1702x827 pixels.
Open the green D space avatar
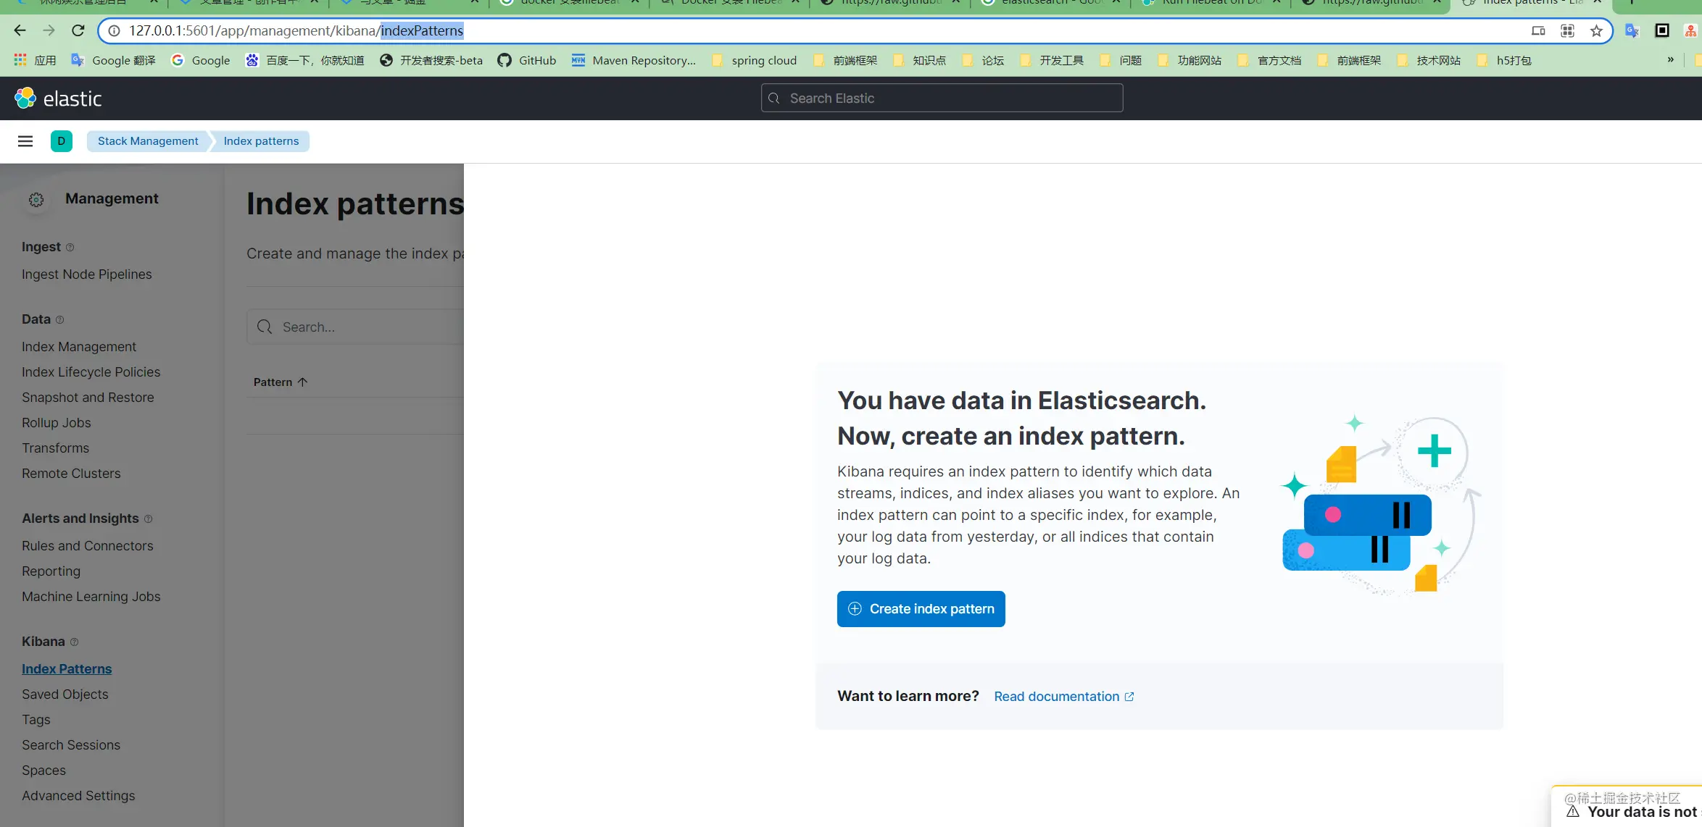coord(62,141)
